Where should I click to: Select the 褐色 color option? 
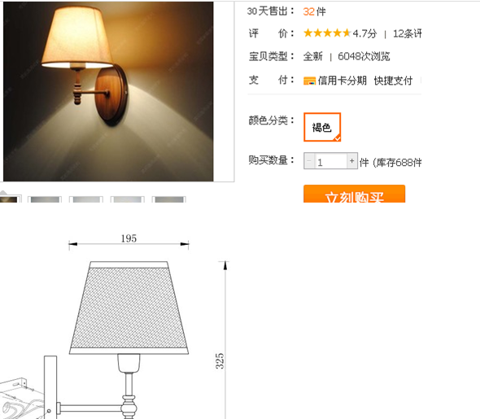pos(322,127)
